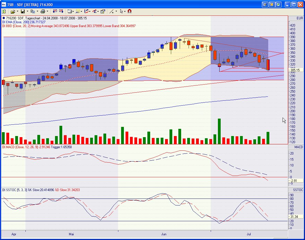This screenshot has width=305, height=240.
Task: Click the refresh chart data icon
Action: (4, 11)
